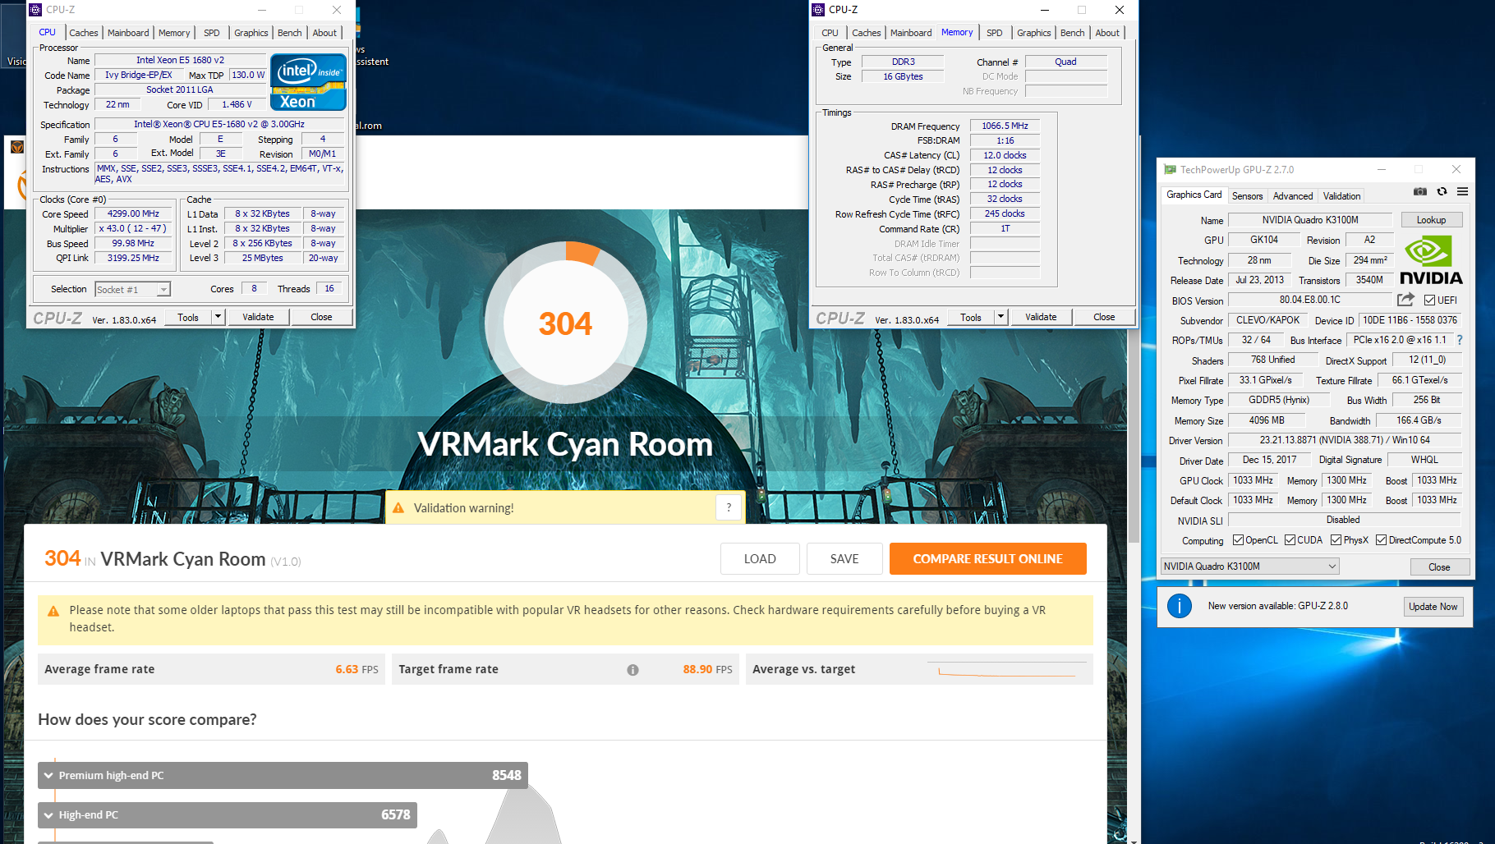Open the NVIDIA Quadro K3100M GPU selector dropdown

[x=1249, y=566]
